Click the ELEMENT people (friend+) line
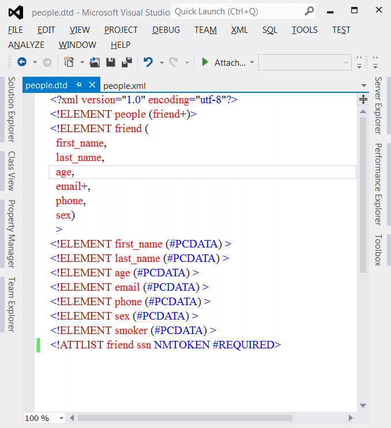The height and width of the screenshot is (428, 391). coord(123,114)
